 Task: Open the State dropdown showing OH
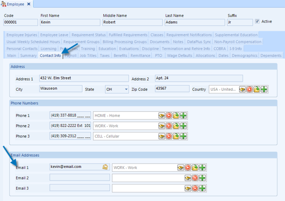[126, 89]
